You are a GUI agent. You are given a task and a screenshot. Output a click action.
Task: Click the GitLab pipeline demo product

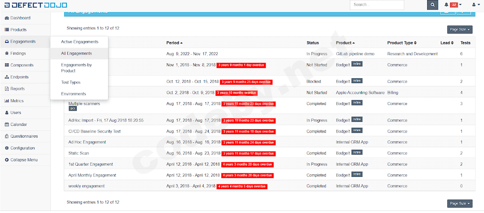coord(355,54)
